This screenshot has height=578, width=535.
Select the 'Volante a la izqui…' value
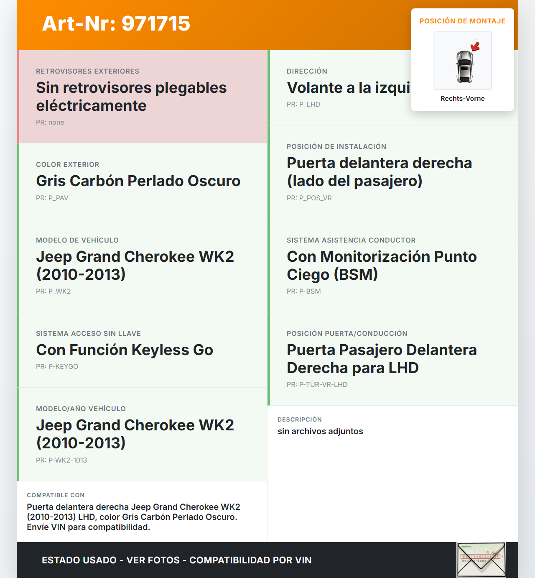(349, 87)
